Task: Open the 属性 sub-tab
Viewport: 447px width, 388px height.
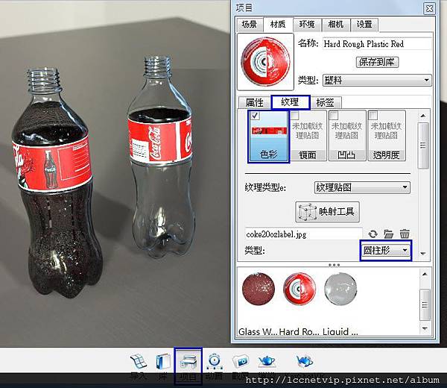Action: (255, 102)
